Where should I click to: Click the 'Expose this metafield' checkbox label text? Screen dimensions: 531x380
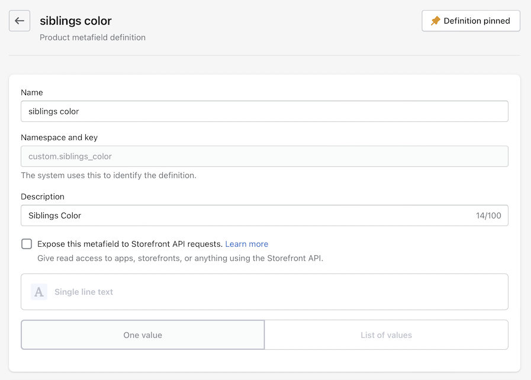(x=130, y=244)
